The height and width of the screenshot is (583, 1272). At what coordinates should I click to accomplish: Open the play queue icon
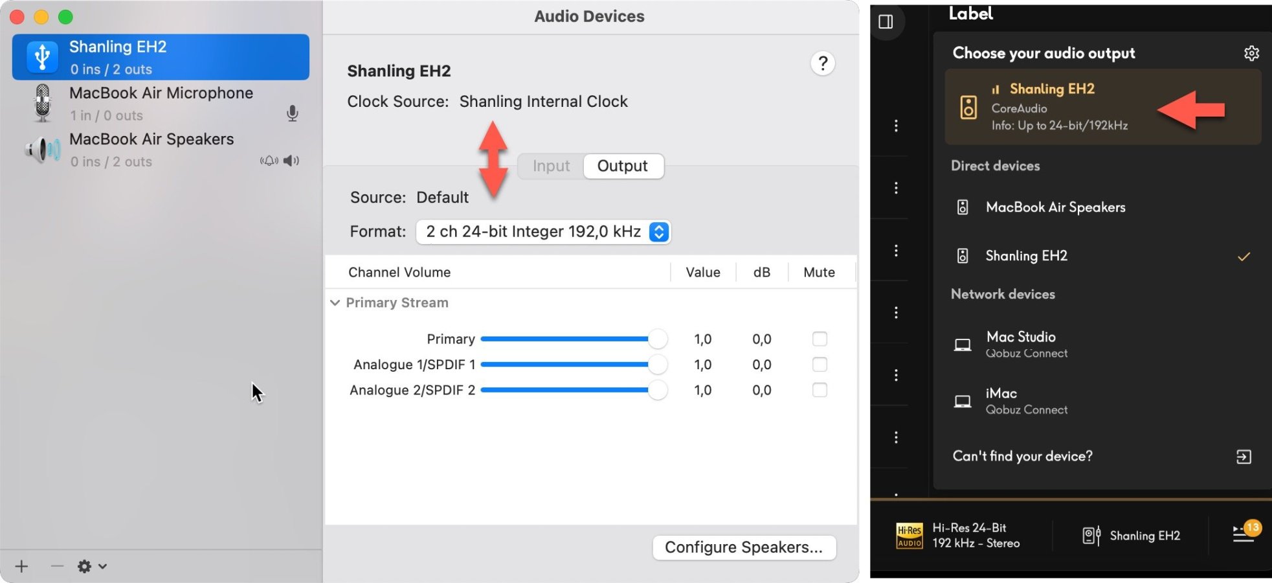(x=1244, y=534)
